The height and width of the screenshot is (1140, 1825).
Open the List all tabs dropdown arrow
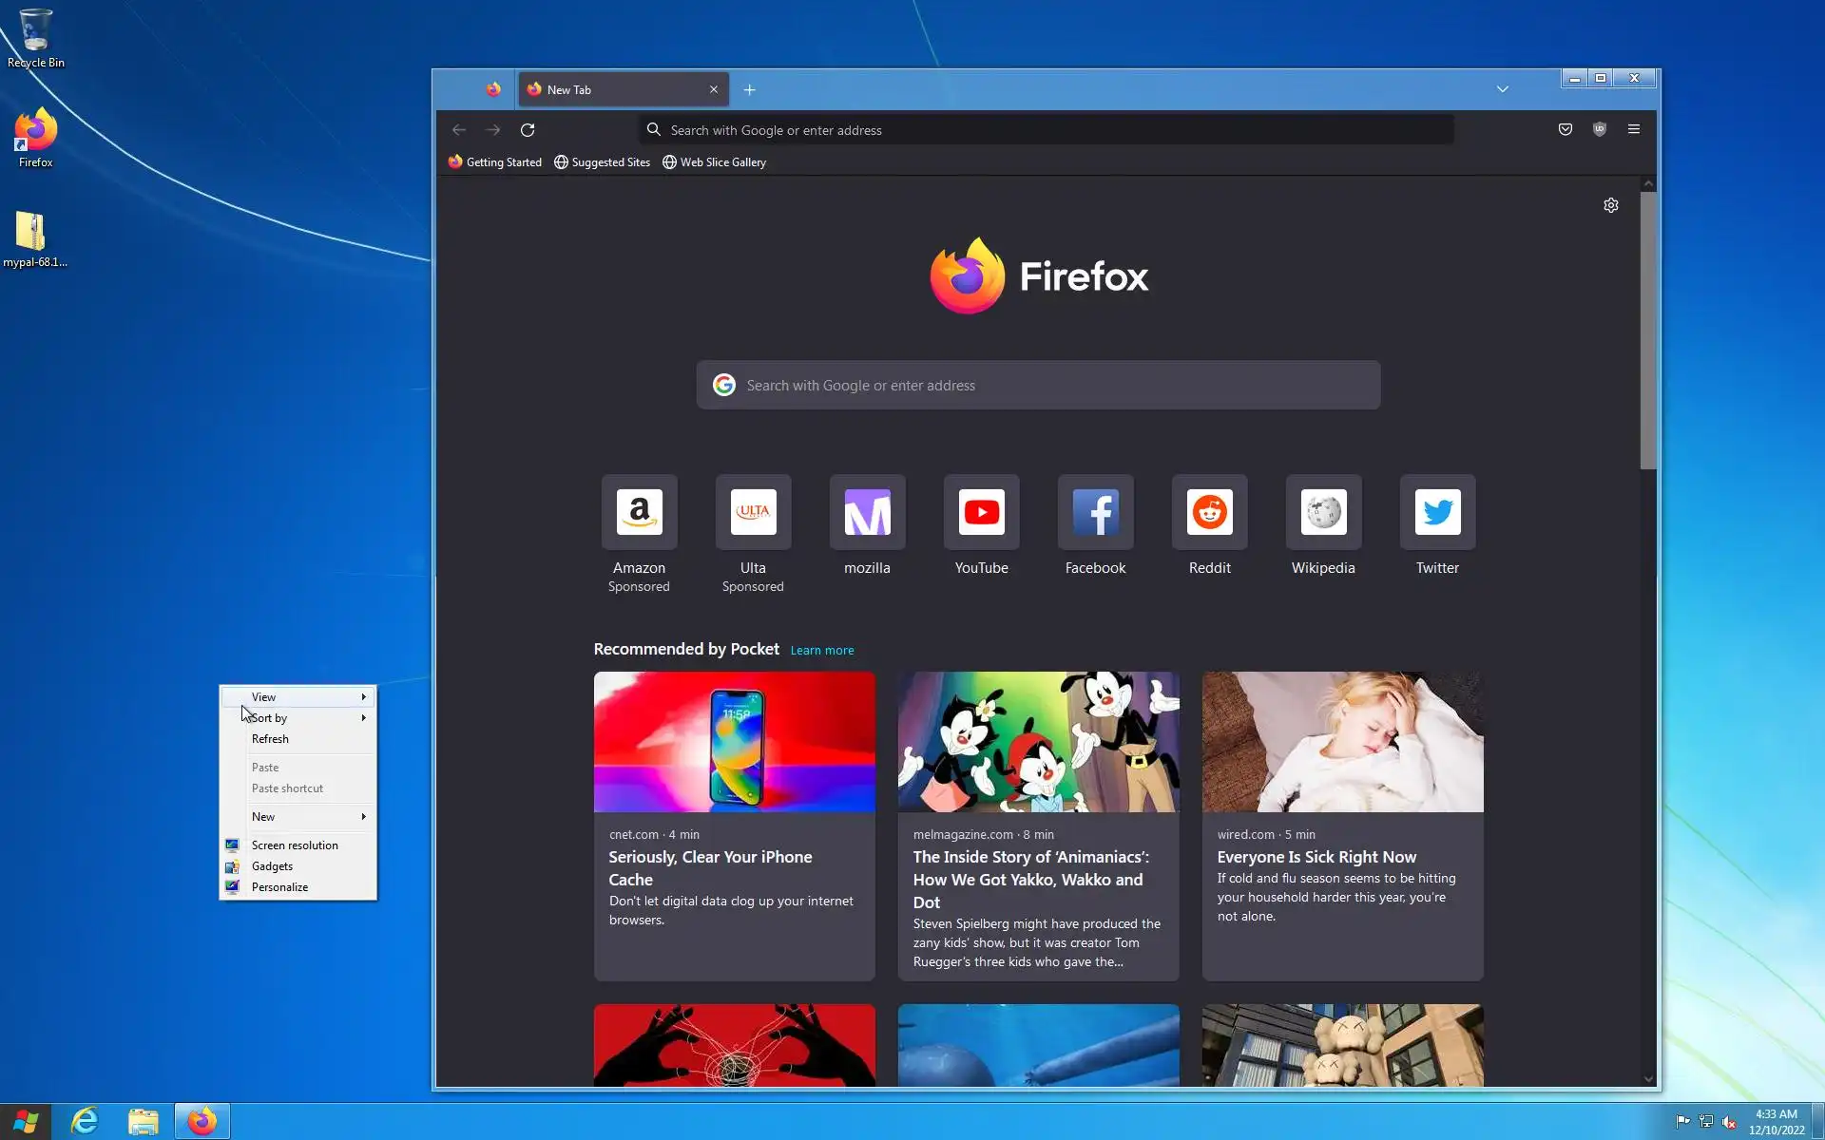[x=1502, y=89]
